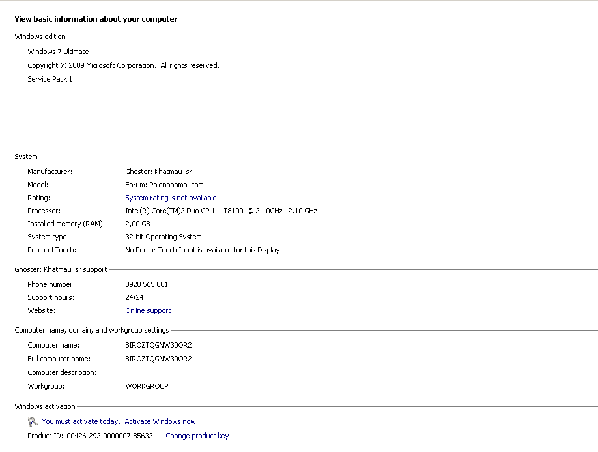Click the WORKGROUP value
Image resolution: width=598 pixels, height=452 pixels.
click(x=147, y=386)
